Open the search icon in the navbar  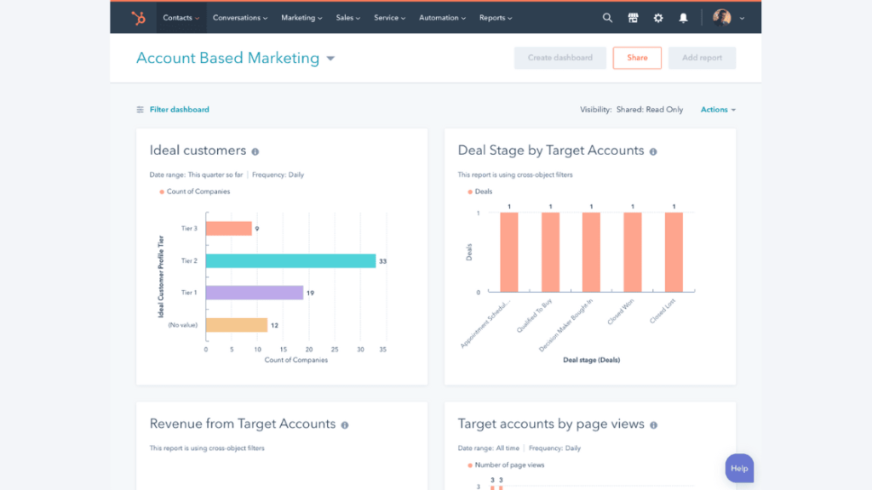pos(607,17)
